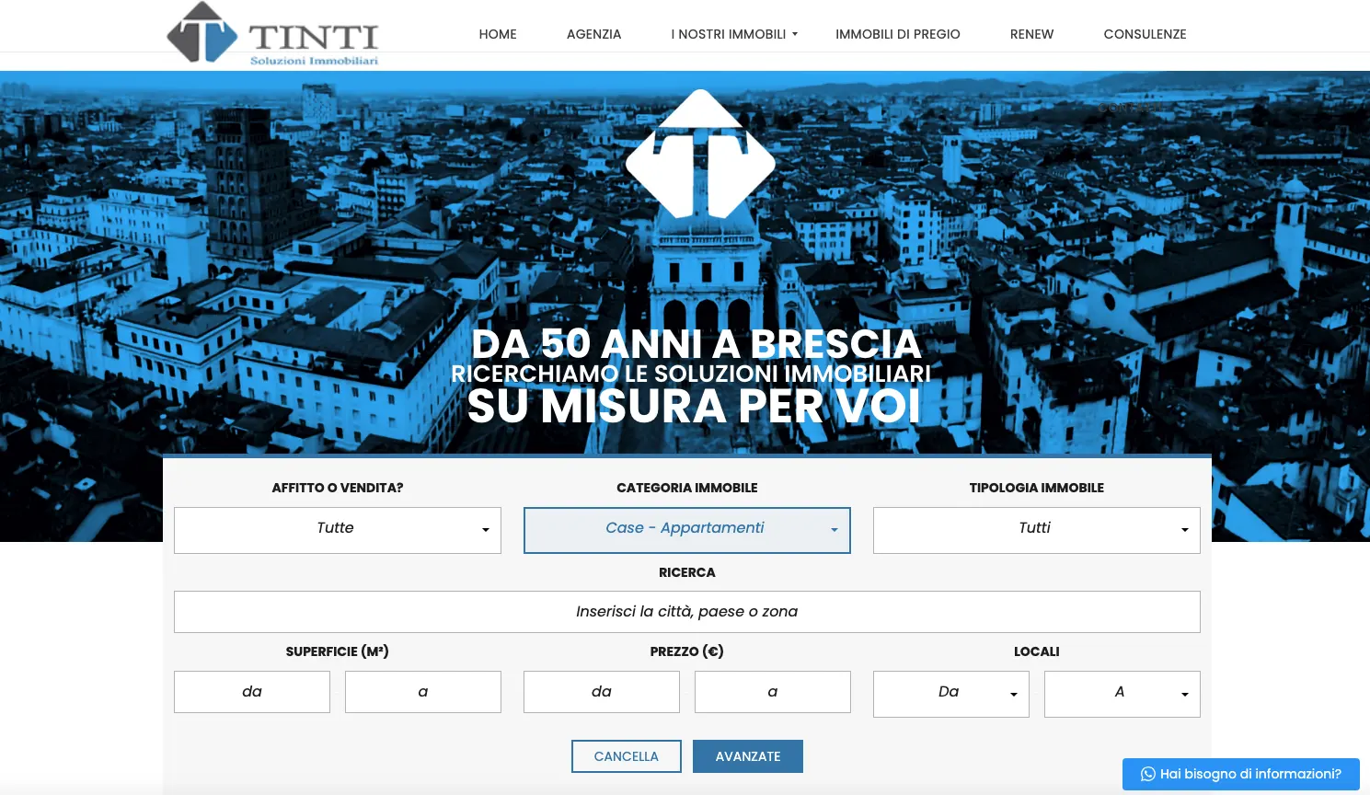This screenshot has height=795, width=1370.
Task: Expand the Categoria Immobile select box
Action: 687,530
